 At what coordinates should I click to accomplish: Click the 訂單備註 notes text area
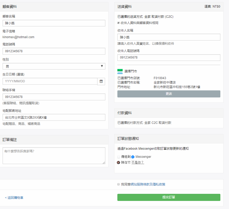click(54, 156)
